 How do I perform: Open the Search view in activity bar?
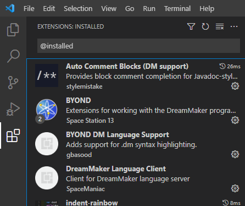(x=13, y=56)
